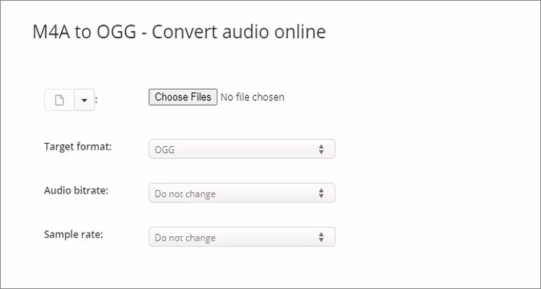Click the up-down arrows in Target format
Viewport: 541px width, 289px height.
(x=321, y=150)
